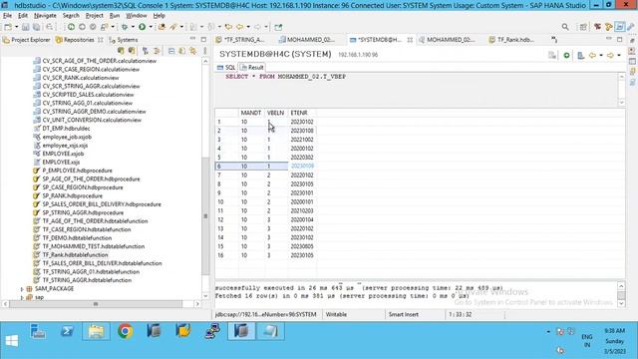
Task: Click the Smart Insert status field
Action: pos(415,315)
